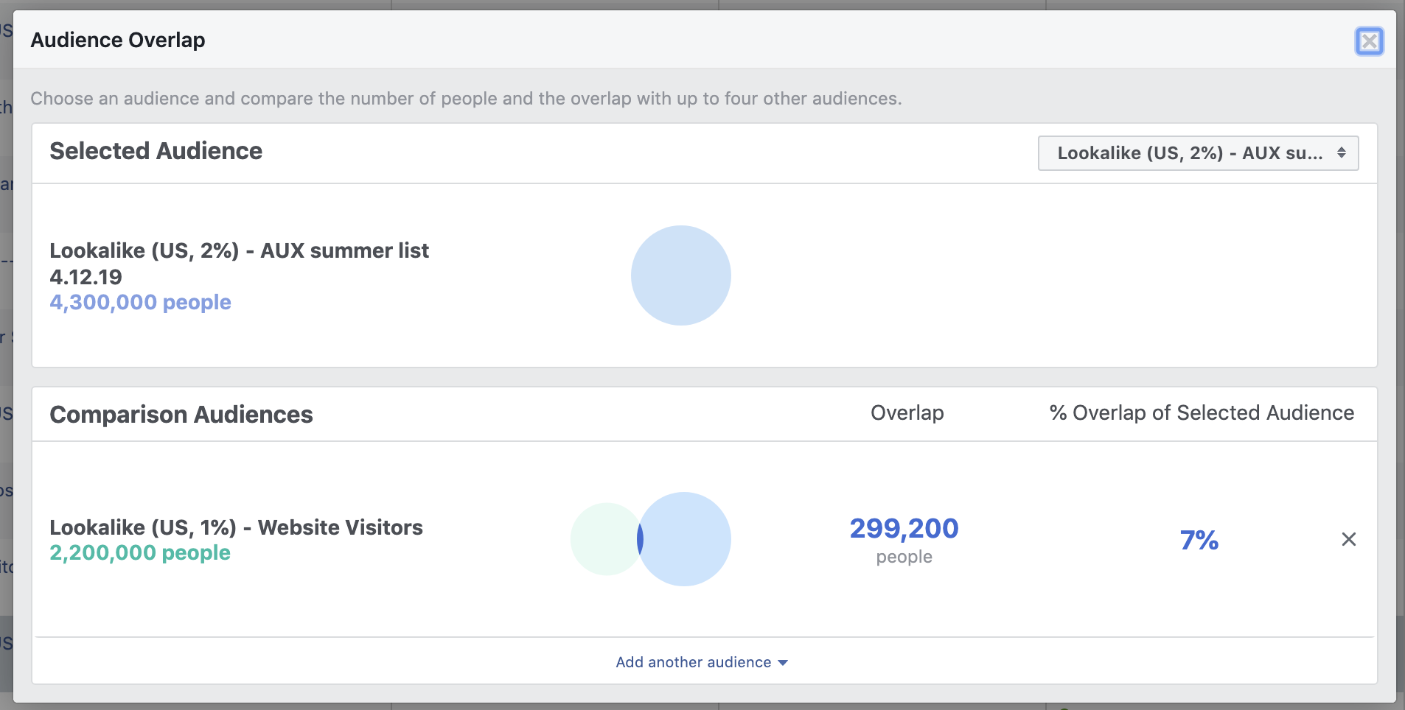Remove the Website Visitors comparison audience
This screenshot has height=710, width=1405.
point(1348,540)
